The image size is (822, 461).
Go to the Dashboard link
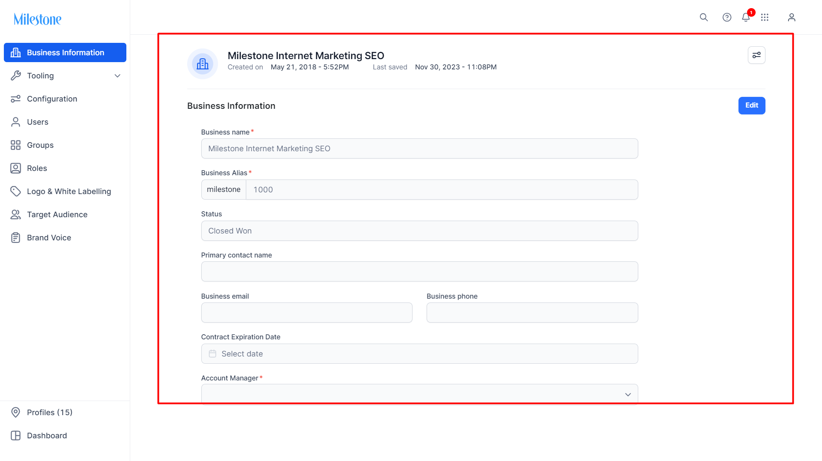coord(65,436)
